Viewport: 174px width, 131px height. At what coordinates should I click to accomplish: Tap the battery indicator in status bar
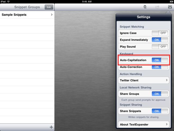pos(171,2)
